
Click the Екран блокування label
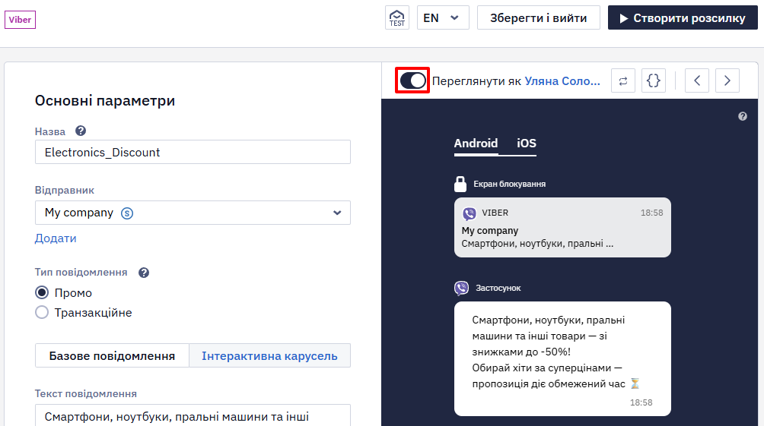click(510, 184)
